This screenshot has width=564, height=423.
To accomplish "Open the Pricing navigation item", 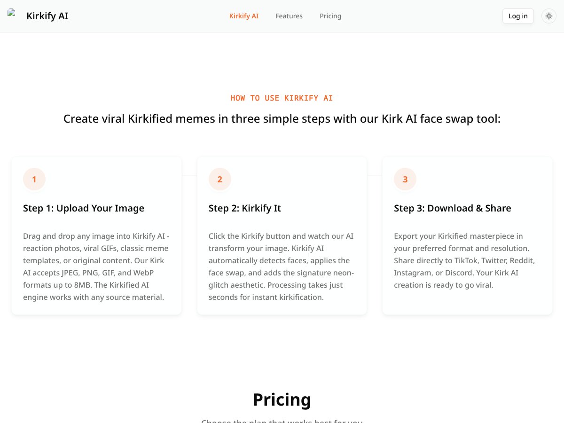I will click(x=330, y=16).
